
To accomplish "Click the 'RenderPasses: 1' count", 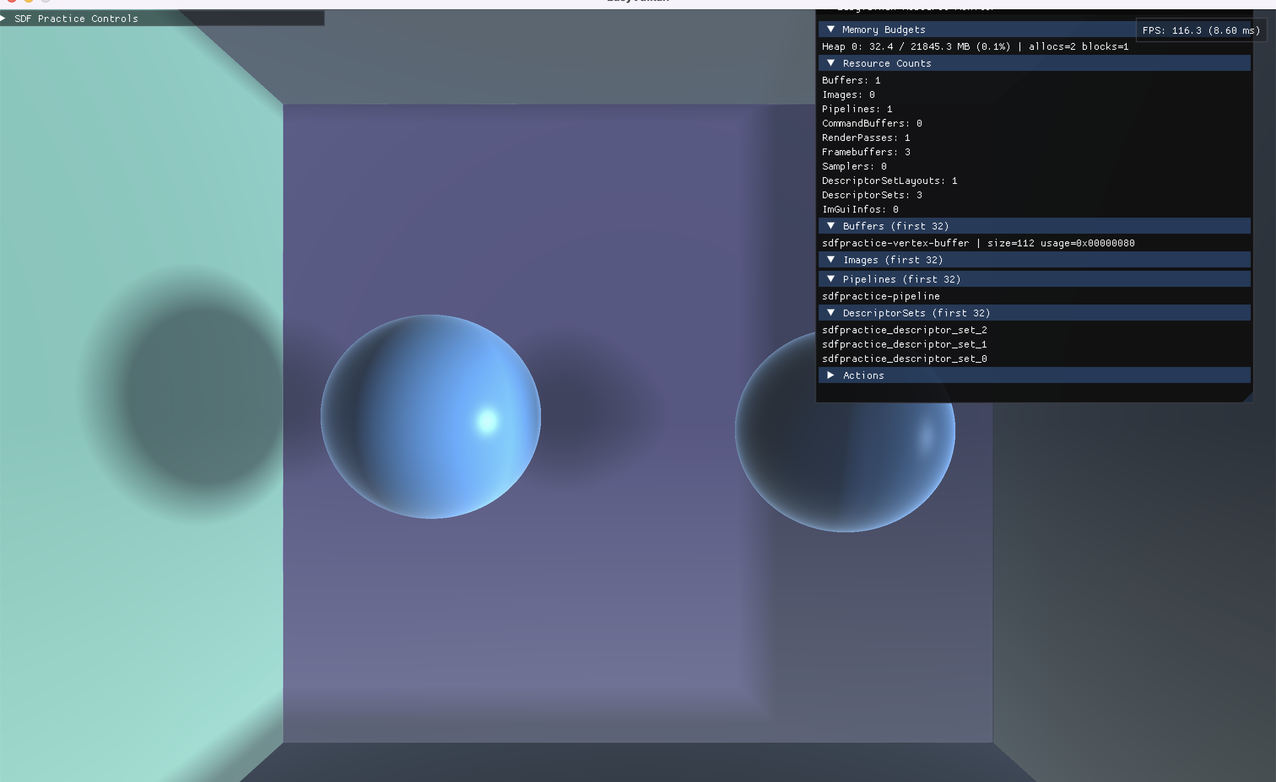I will (866, 138).
